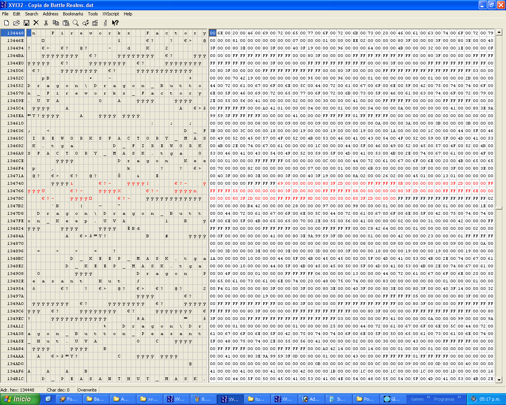
Task: Click the X delete toolbar icon
Action: pos(36,23)
